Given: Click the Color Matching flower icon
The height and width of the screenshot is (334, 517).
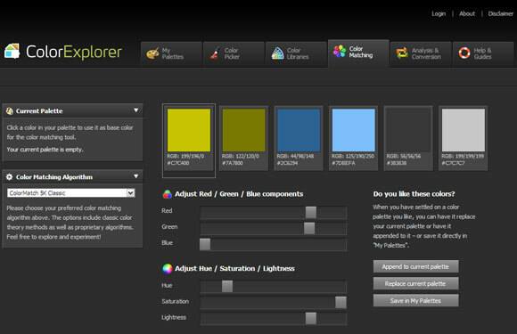Looking at the screenshot, I should (340, 52).
